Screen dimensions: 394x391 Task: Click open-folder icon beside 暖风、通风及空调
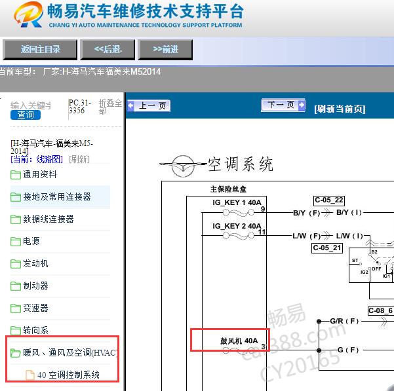click(16, 353)
